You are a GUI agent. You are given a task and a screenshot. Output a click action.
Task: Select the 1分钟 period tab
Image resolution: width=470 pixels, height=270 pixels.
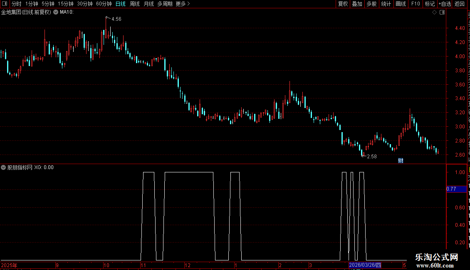32,4
